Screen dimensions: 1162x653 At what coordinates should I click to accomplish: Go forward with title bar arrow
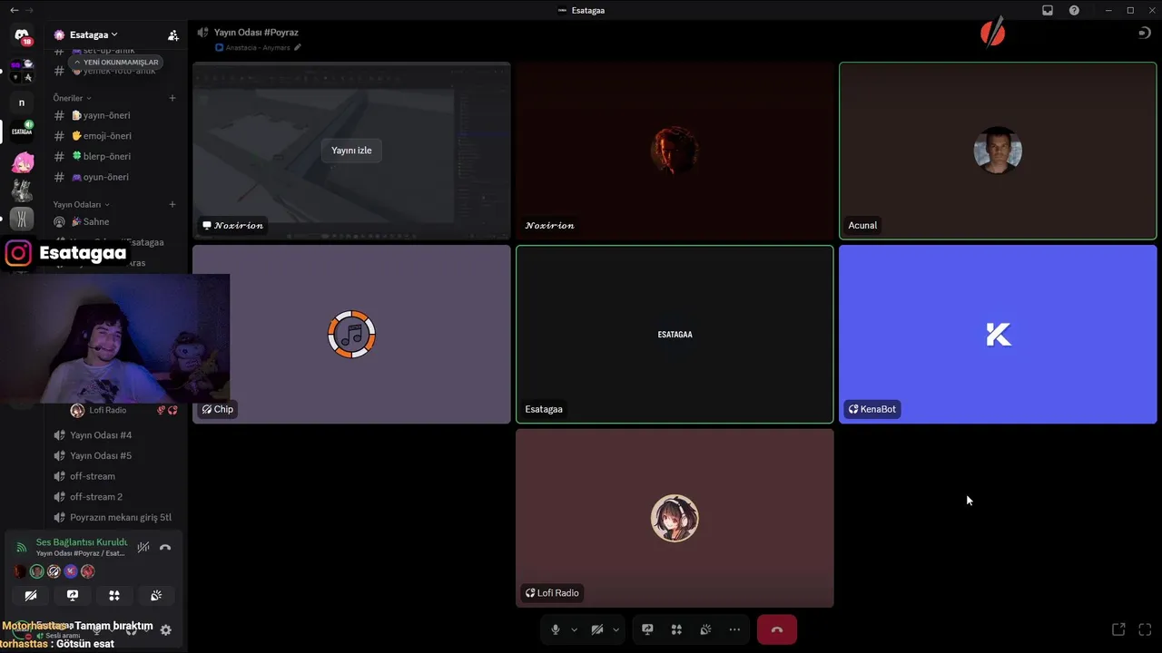30,10
